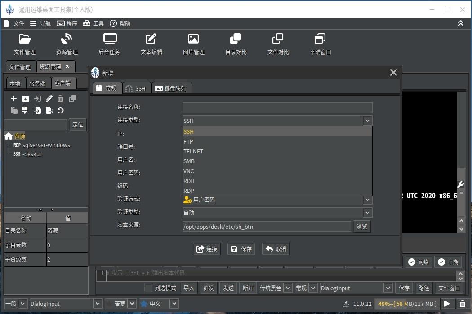The width and height of the screenshot is (472, 314).
Task: Click the duplicate copy icon in resource panel
Action: 72,99
